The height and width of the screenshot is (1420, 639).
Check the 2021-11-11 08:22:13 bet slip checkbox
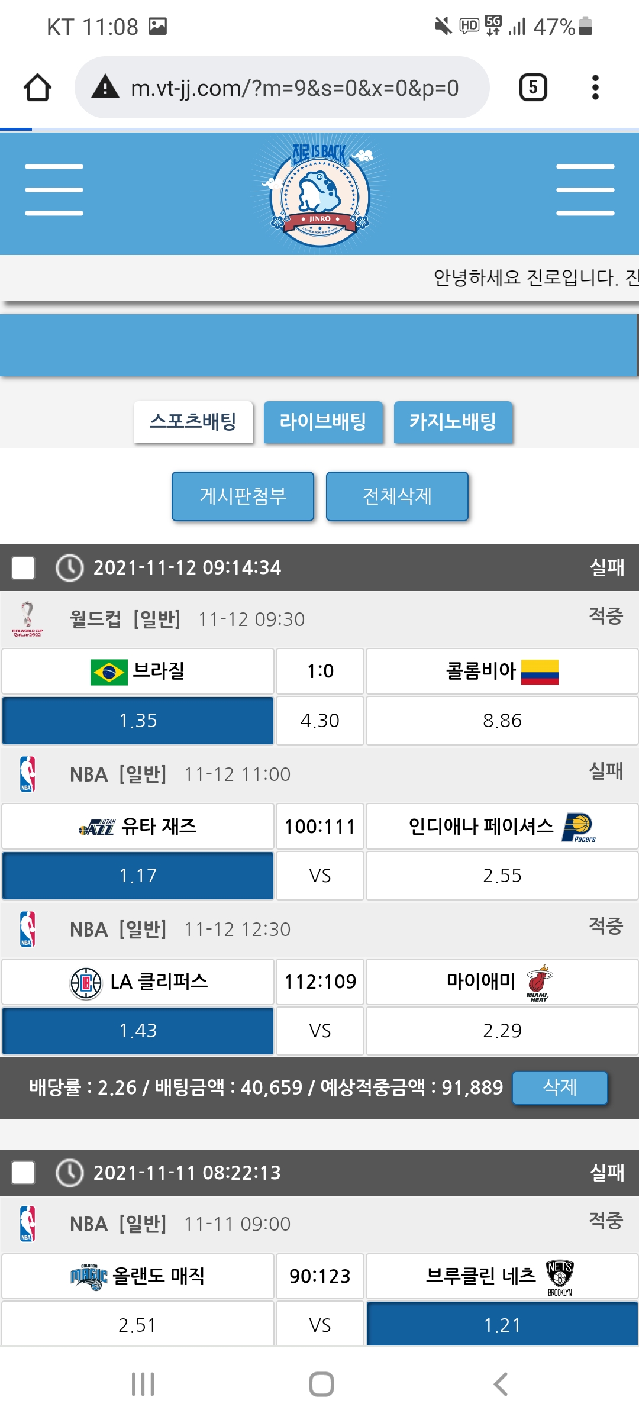(23, 1173)
